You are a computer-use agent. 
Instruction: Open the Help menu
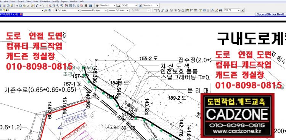[82, 1]
